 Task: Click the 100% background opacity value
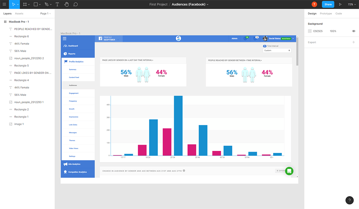click(x=333, y=31)
